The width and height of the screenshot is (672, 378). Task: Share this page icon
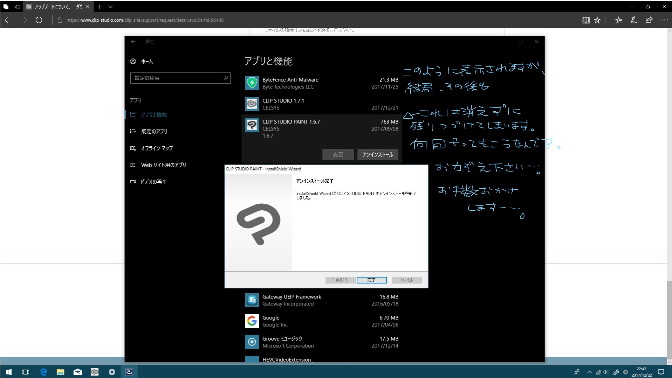coord(649,20)
